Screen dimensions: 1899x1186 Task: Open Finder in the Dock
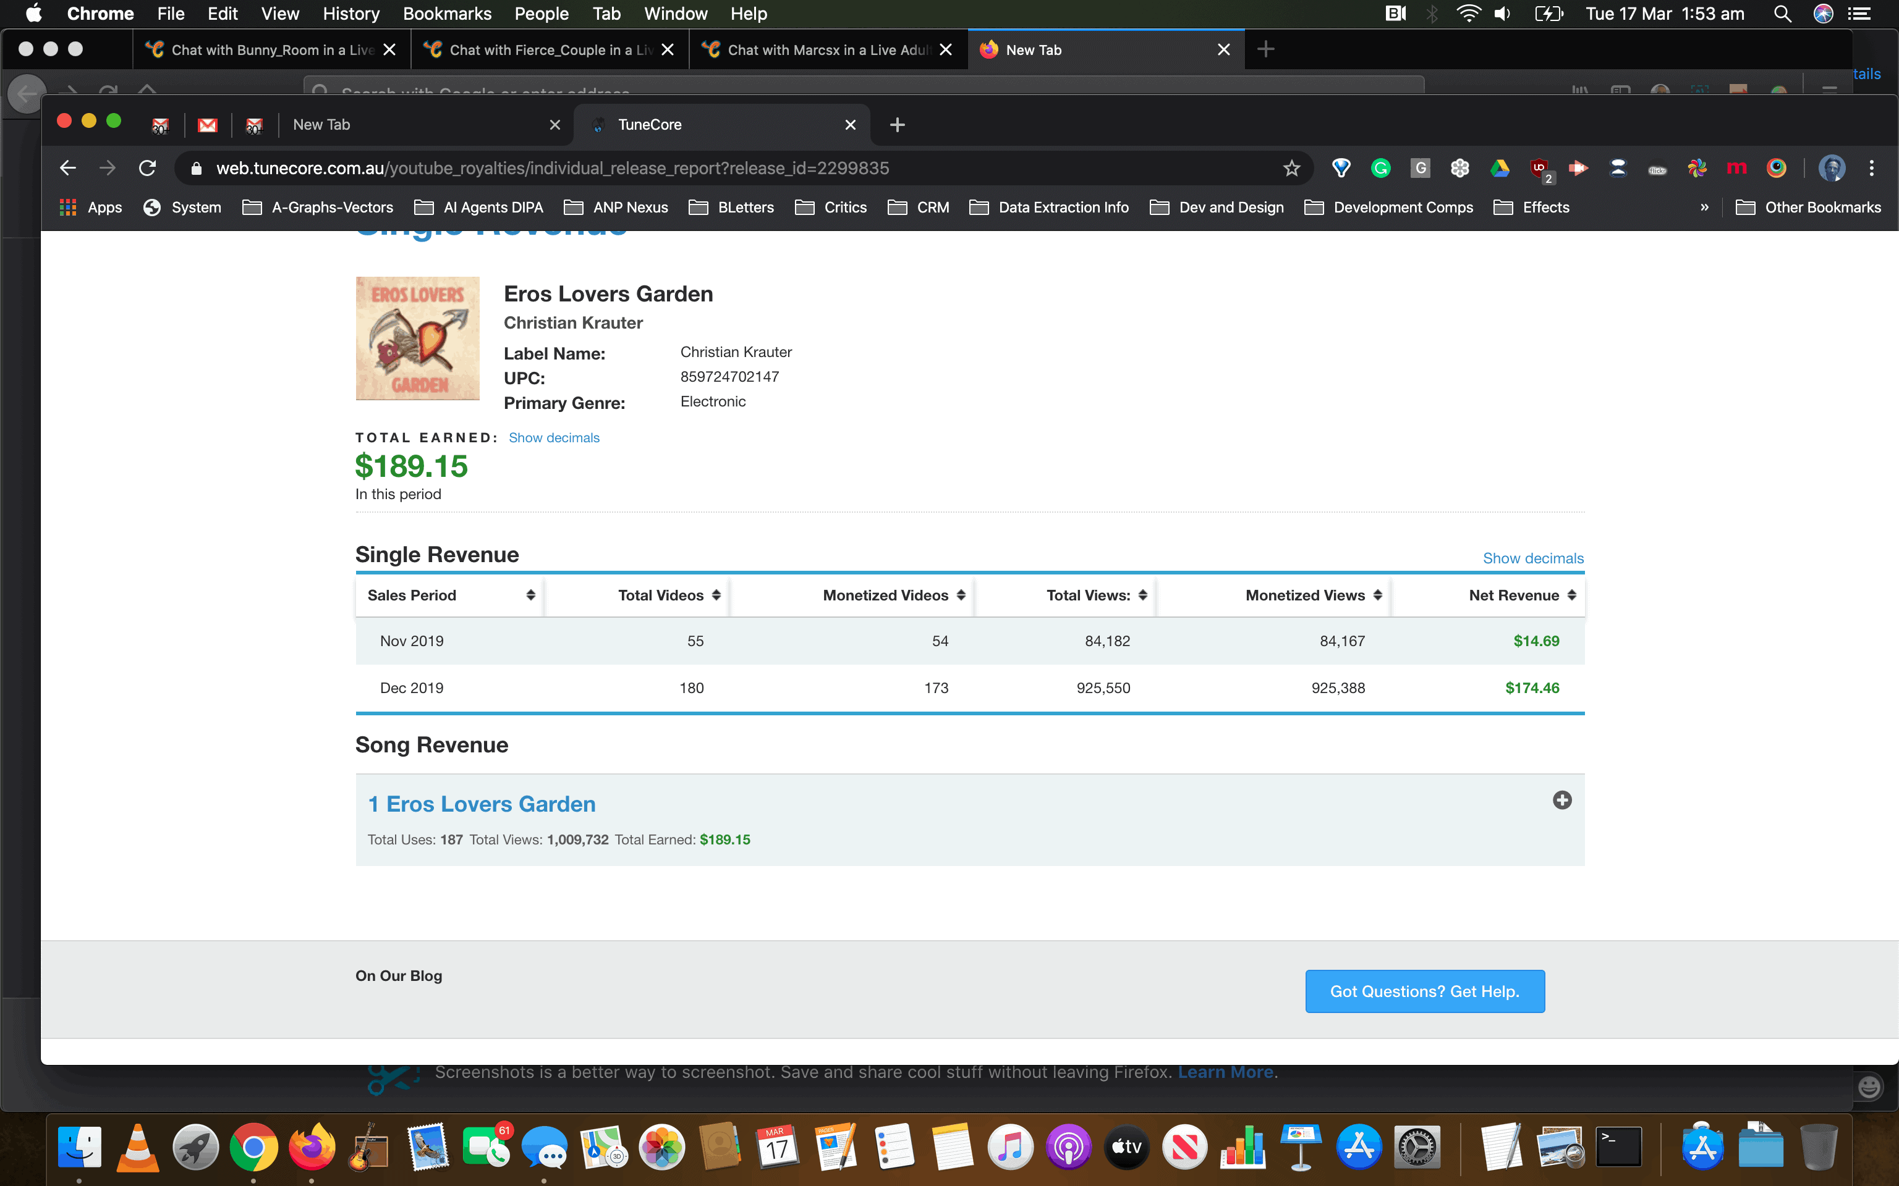click(x=79, y=1147)
